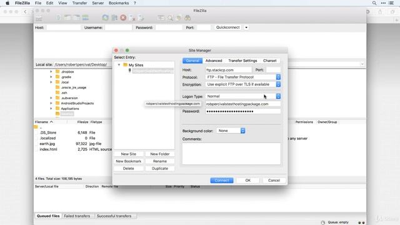
Task: Click the Disconnect from server toolbar icon
Action: point(132,18)
